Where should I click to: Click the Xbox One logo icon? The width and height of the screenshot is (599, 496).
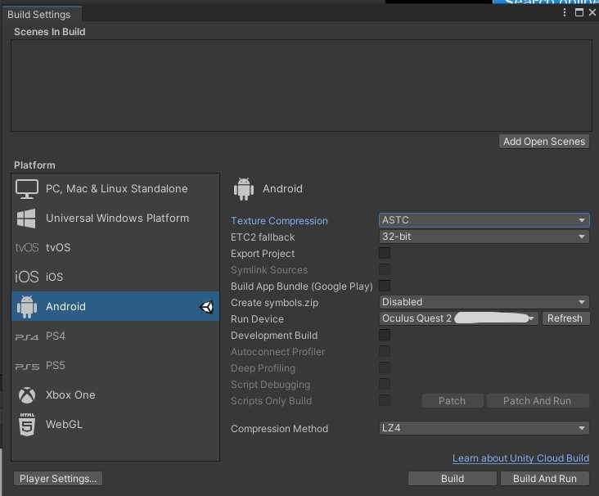[27, 395]
